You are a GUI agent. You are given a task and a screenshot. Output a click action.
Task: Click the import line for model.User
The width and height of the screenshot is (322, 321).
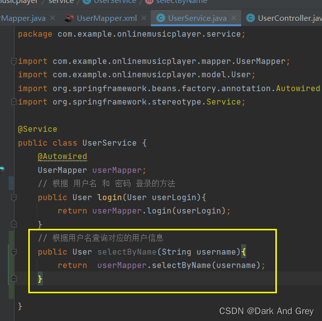(x=136, y=75)
